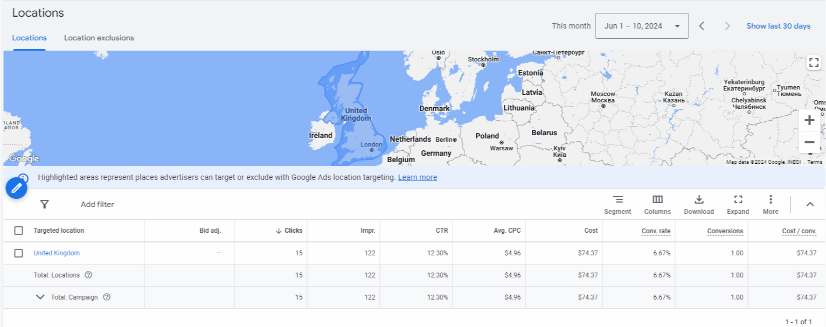Open the Columns chooser
This screenshot has height=327, width=826.
pyautogui.click(x=657, y=205)
